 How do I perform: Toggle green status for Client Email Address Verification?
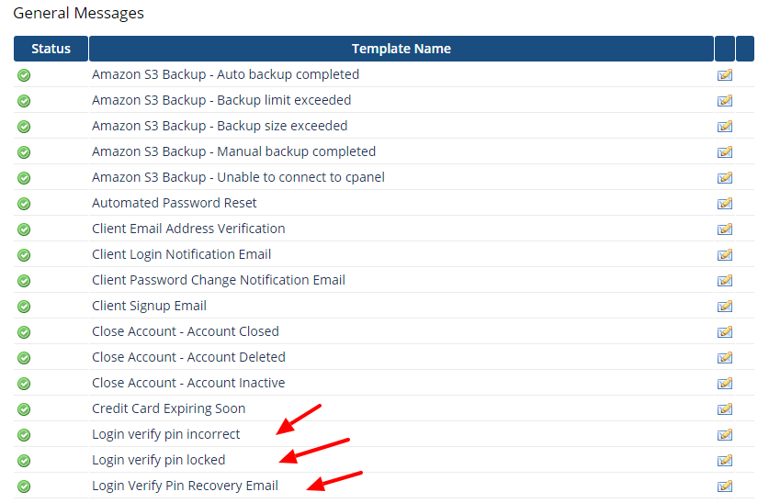(x=24, y=229)
